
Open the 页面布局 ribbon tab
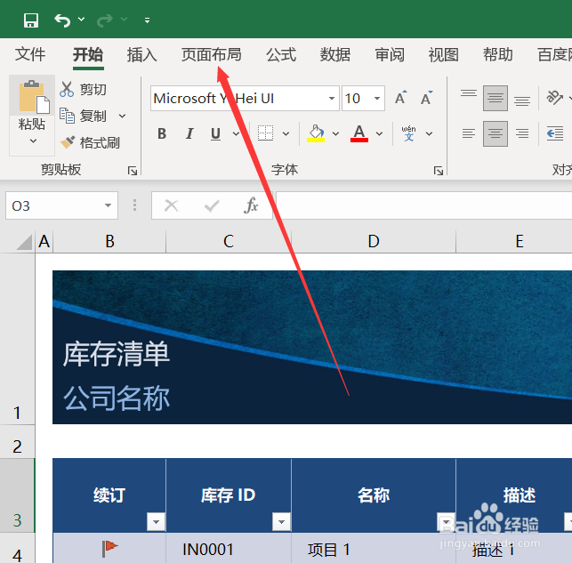coord(211,54)
